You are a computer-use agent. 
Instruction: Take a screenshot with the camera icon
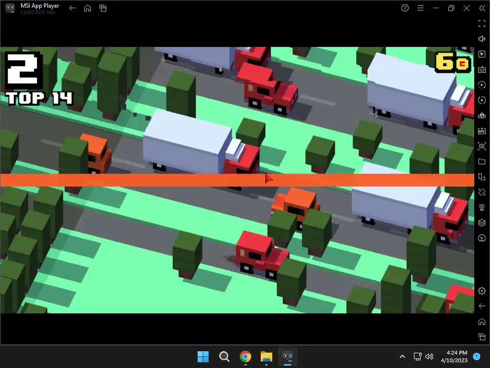pyautogui.click(x=482, y=146)
